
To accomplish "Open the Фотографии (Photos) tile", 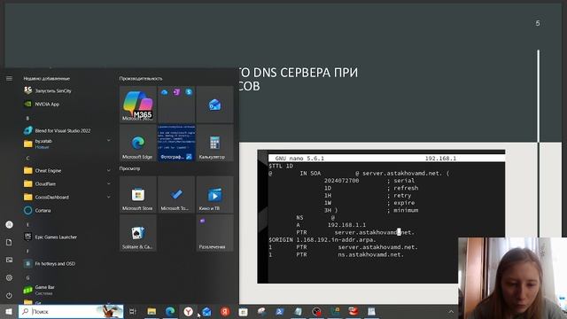I will [x=176, y=143].
